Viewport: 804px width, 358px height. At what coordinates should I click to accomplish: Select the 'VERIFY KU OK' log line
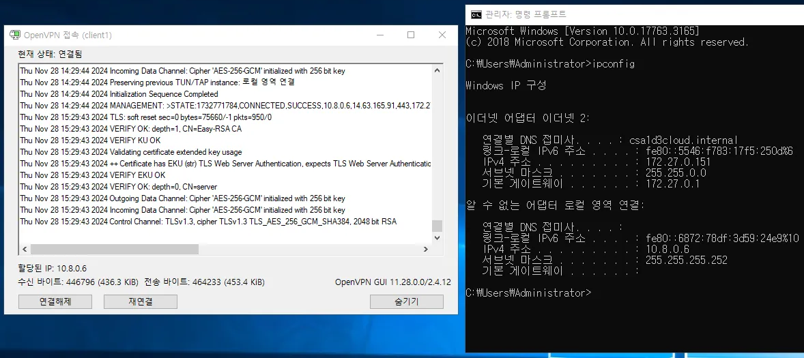tap(90, 140)
